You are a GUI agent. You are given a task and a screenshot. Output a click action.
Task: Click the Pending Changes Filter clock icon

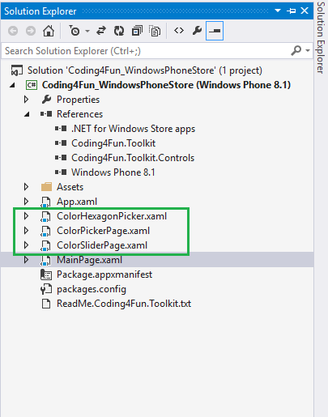tap(75, 31)
